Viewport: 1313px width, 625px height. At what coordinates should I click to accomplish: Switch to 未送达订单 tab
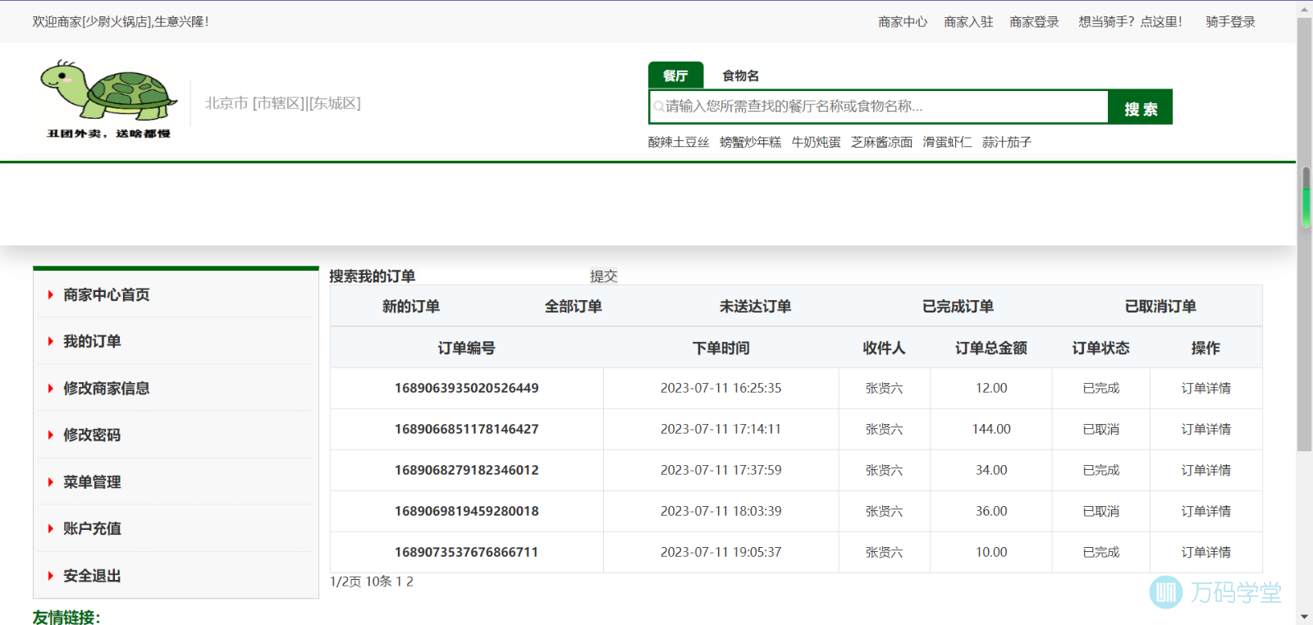click(x=755, y=306)
